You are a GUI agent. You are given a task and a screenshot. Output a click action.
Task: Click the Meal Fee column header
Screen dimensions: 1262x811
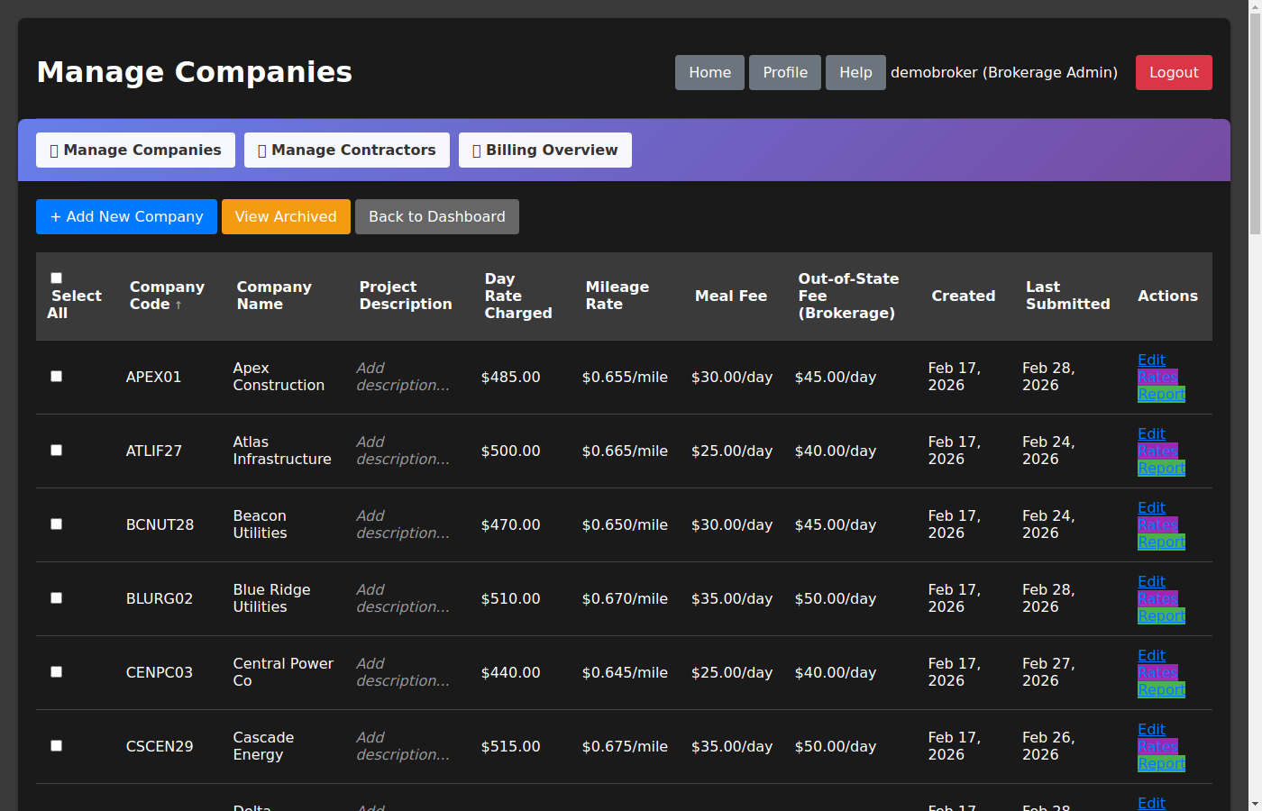point(731,296)
